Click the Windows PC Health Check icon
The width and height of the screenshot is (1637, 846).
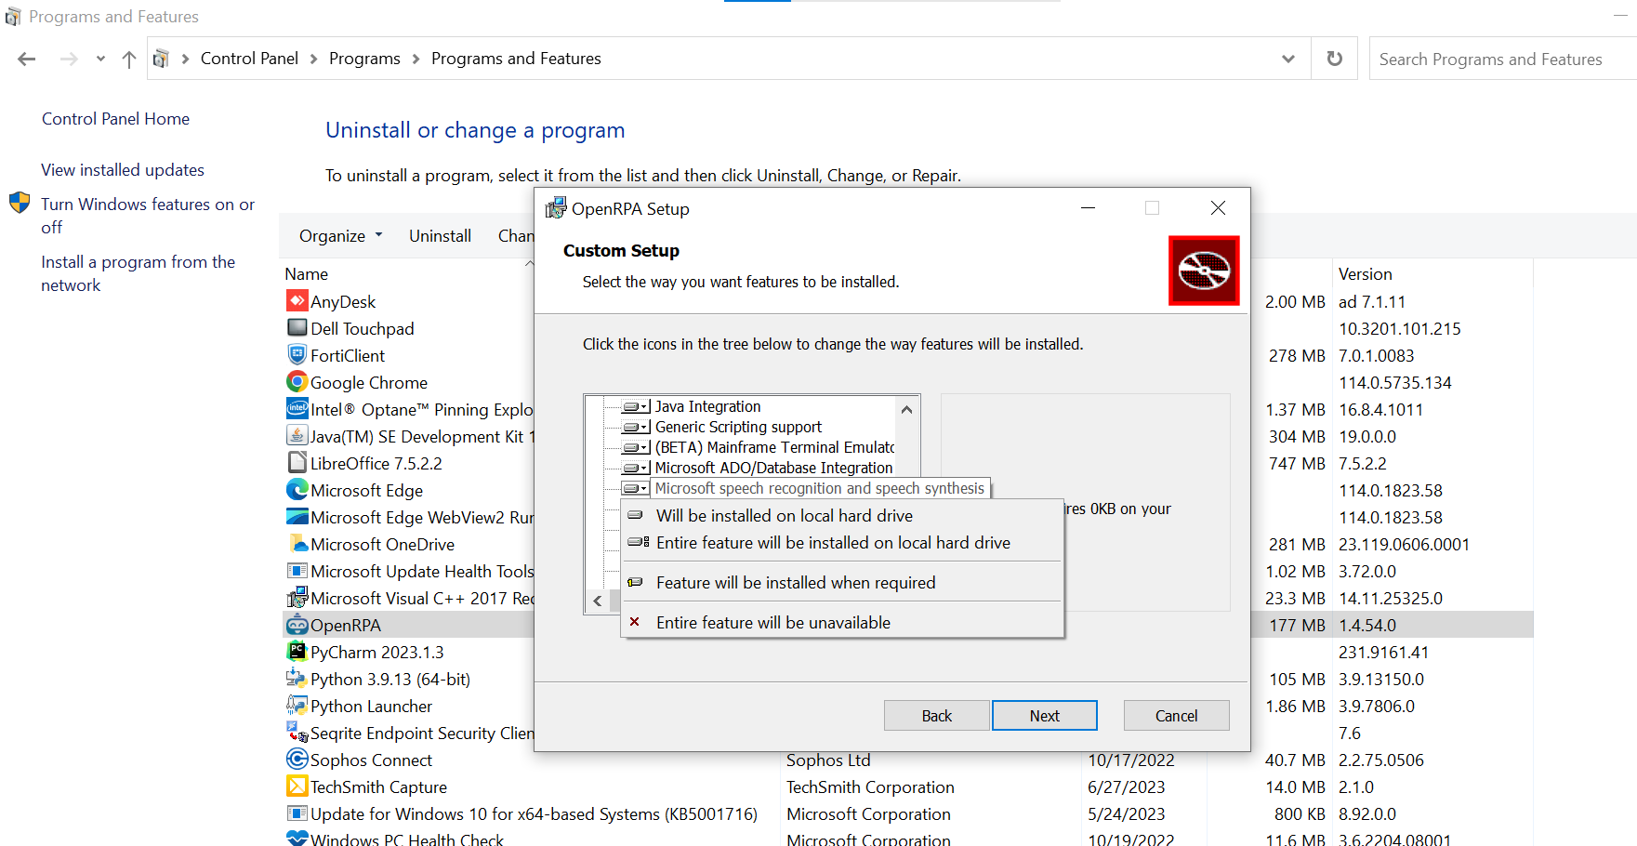click(297, 838)
